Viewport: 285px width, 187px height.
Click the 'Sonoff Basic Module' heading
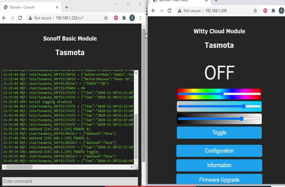click(70, 38)
